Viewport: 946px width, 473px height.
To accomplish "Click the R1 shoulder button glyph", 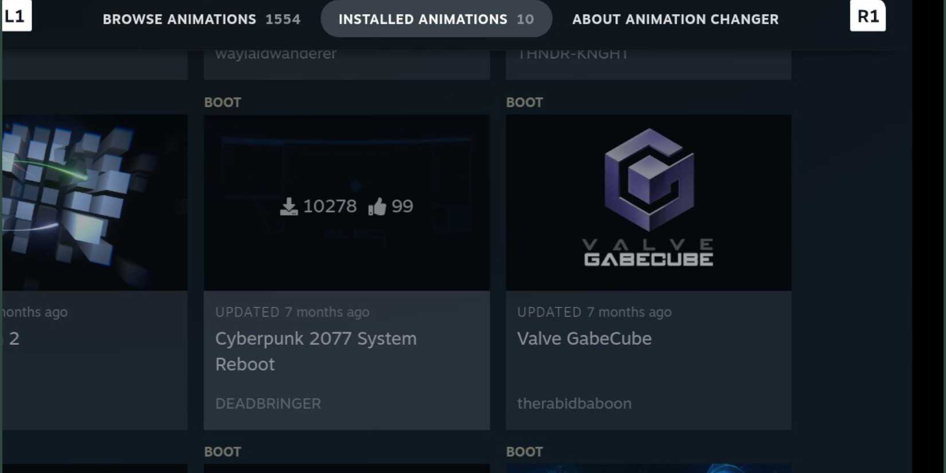I will pos(867,15).
